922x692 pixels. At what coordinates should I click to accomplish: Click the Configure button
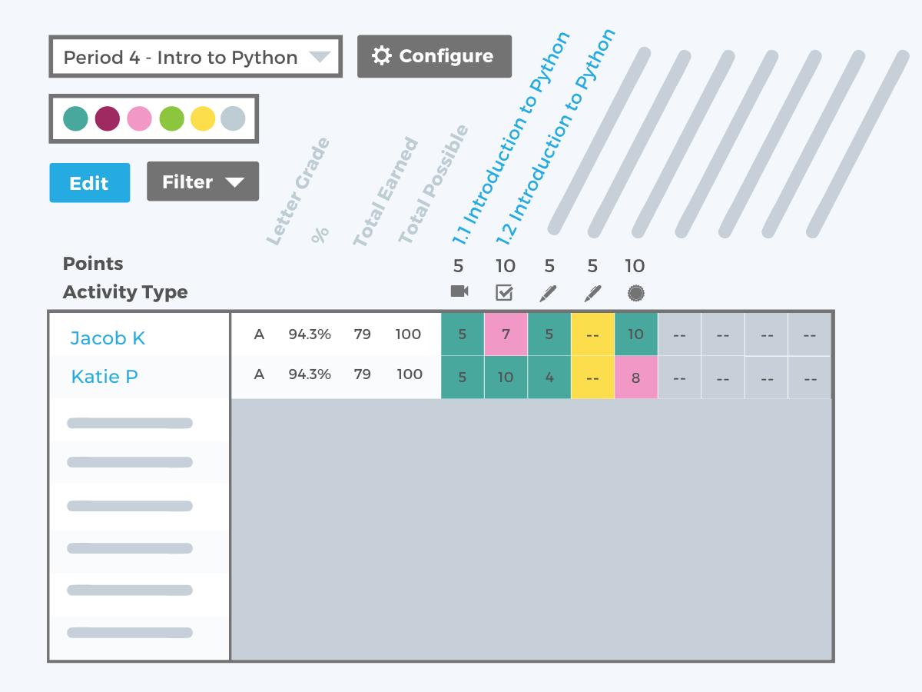tap(434, 55)
